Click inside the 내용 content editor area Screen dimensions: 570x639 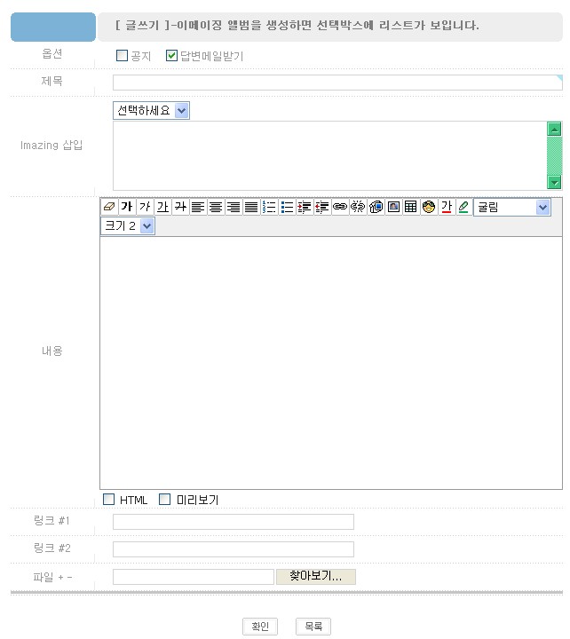pos(331,363)
